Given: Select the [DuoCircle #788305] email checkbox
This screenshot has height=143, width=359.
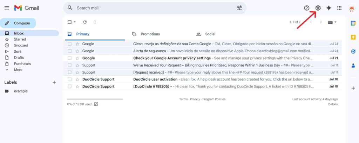Looking at the screenshot, I should click(70, 86).
